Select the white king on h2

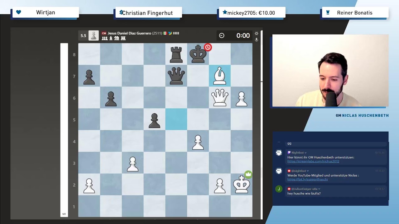click(x=241, y=184)
